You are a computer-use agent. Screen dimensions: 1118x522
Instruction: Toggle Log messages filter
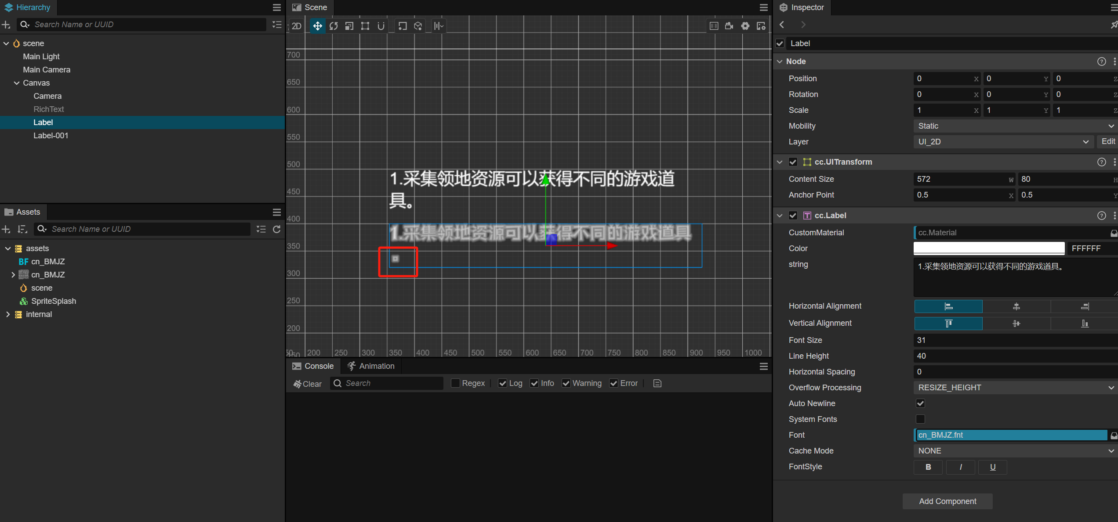click(502, 383)
